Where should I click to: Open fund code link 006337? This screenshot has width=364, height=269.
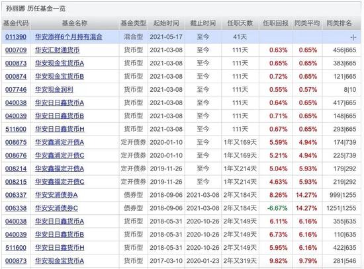[x=16, y=195]
